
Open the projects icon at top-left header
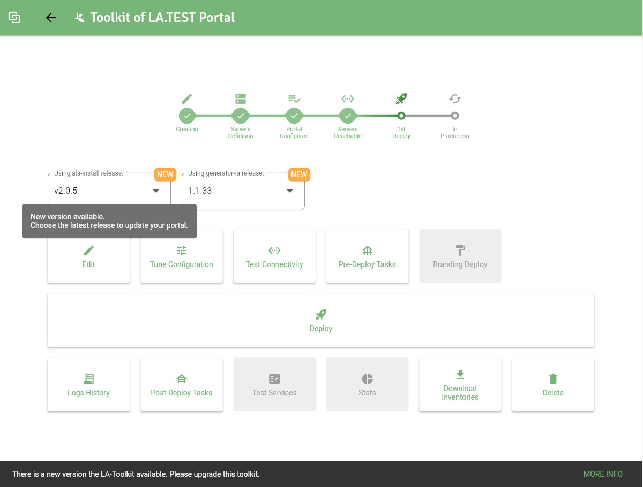pyautogui.click(x=14, y=18)
